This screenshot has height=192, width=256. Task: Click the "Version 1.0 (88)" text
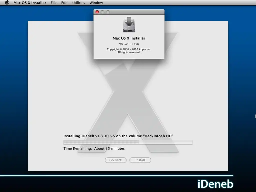coord(129,44)
